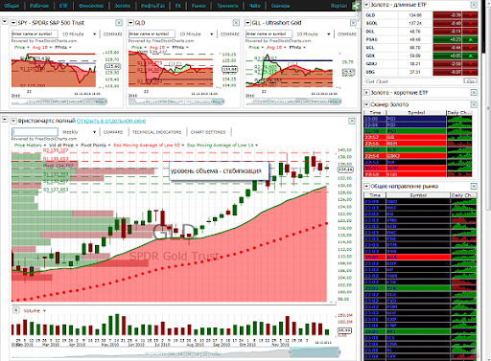Open the chart in a separate window link
Viewport: 491px width, 361px height.
tap(111, 121)
